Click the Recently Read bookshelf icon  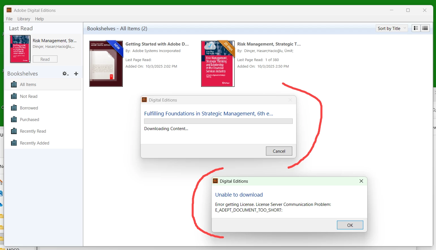coord(14,131)
